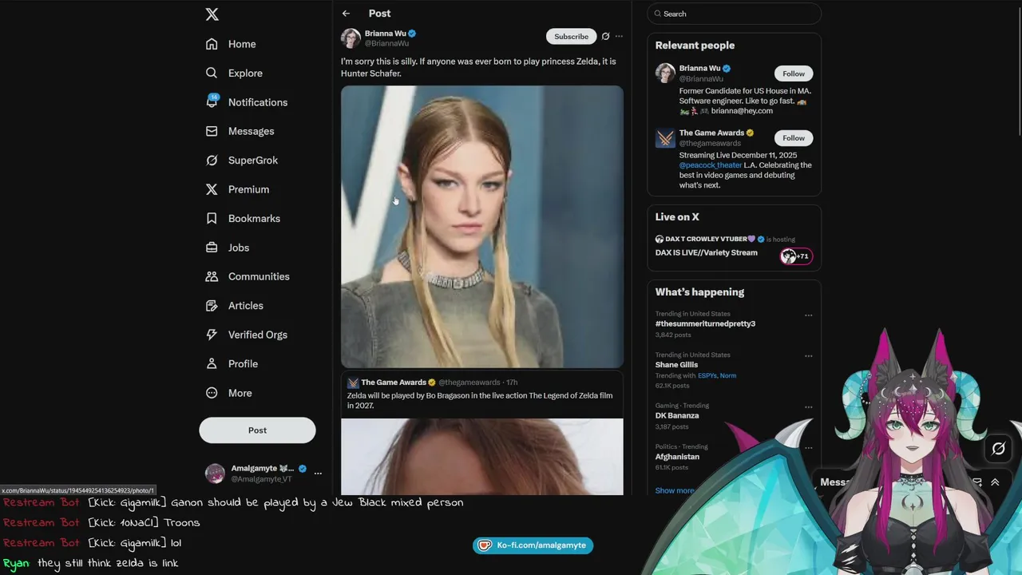
Task: Click the +71 live listeners badge
Action: pos(796,256)
